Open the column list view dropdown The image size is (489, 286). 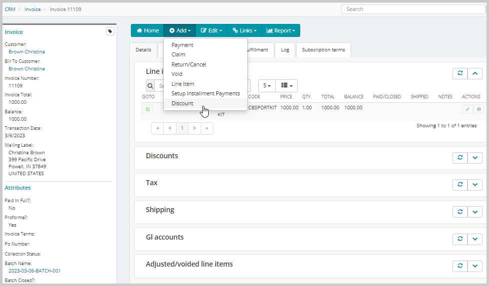287,86
